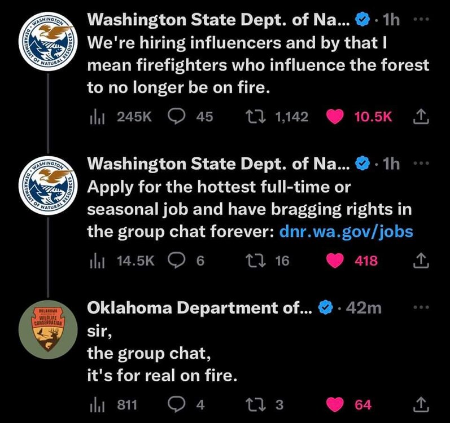The height and width of the screenshot is (423, 450).
Task: Share Oklahoma's group chat on fire tweet
Action: click(x=422, y=404)
